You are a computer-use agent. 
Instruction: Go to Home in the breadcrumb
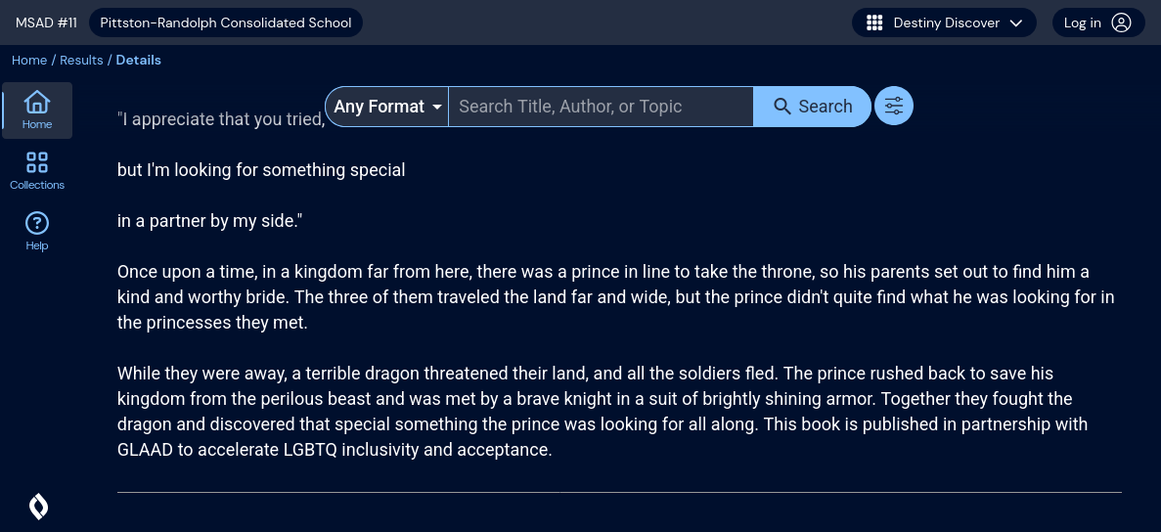(x=29, y=60)
